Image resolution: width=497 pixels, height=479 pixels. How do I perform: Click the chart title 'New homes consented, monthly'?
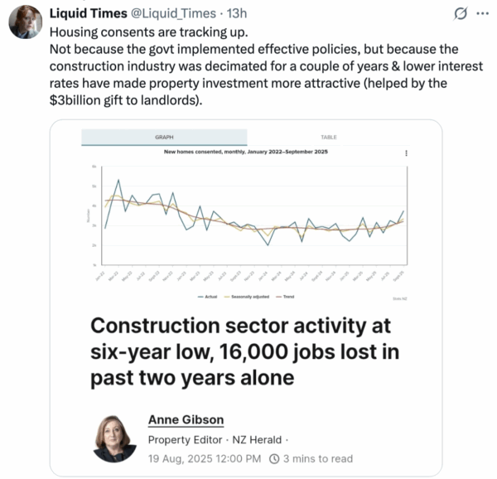coord(246,152)
